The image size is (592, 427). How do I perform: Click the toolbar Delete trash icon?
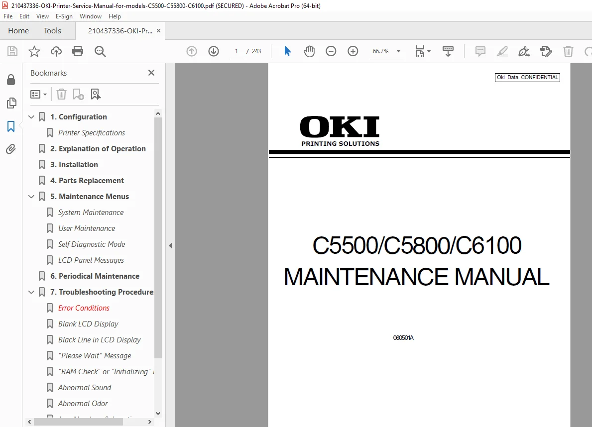click(568, 51)
